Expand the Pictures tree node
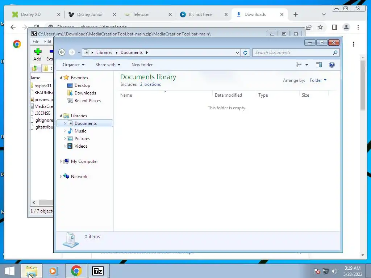 pos(64,139)
